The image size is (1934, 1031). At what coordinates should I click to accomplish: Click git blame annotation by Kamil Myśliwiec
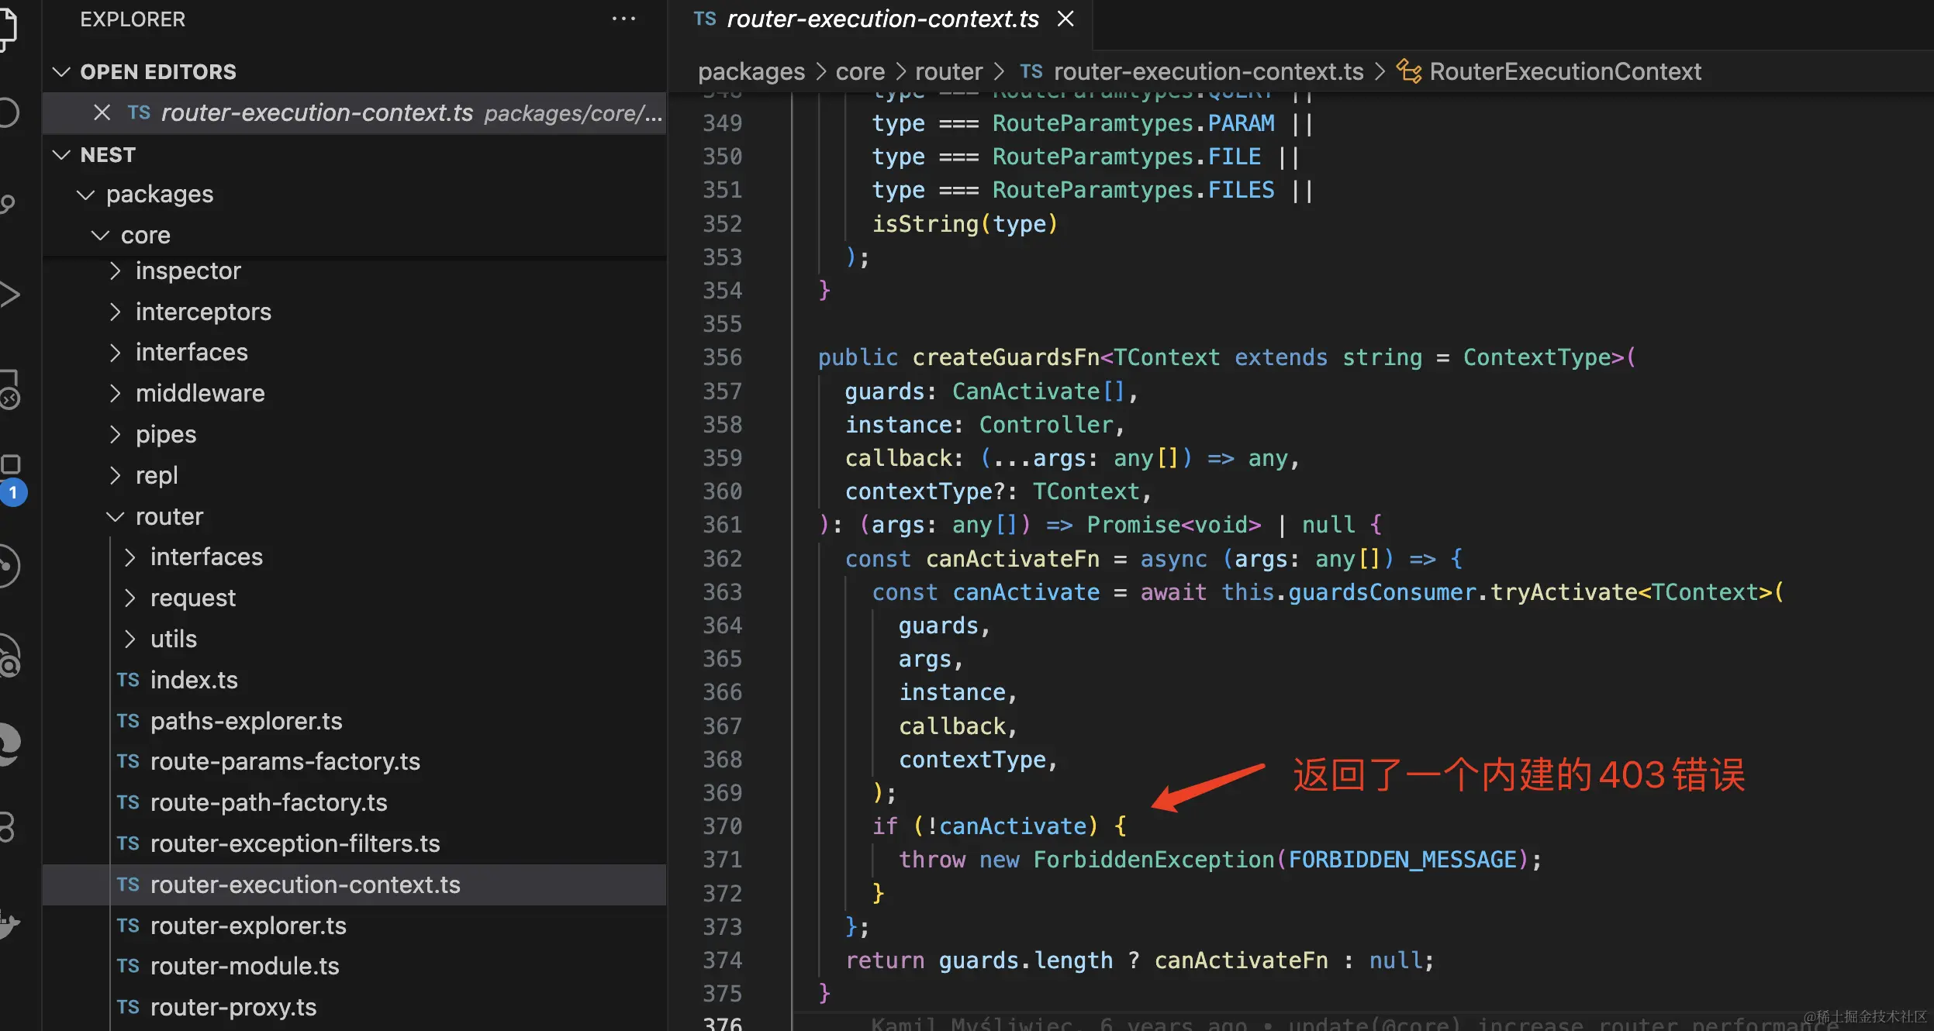click(x=1353, y=1023)
